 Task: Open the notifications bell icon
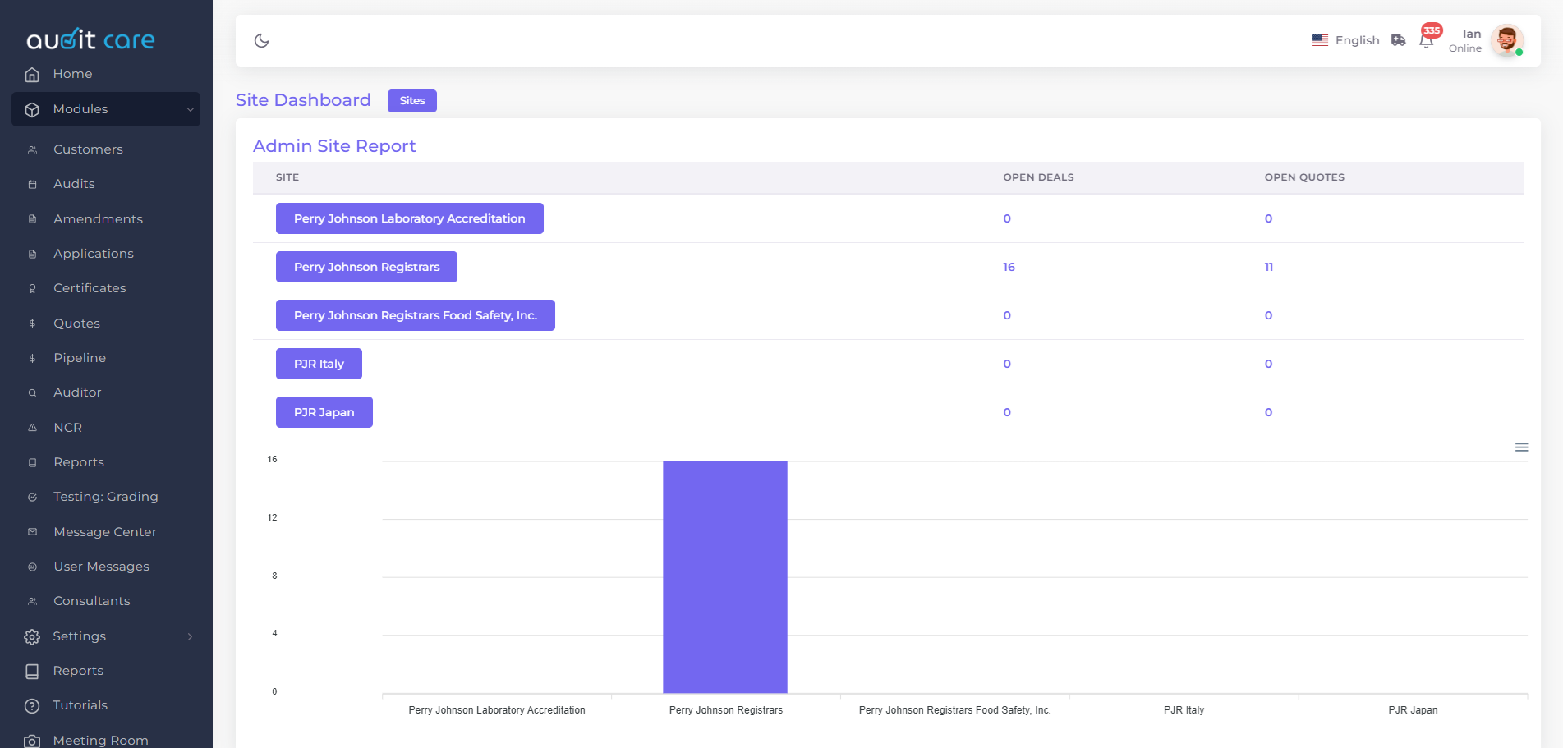click(1427, 41)
